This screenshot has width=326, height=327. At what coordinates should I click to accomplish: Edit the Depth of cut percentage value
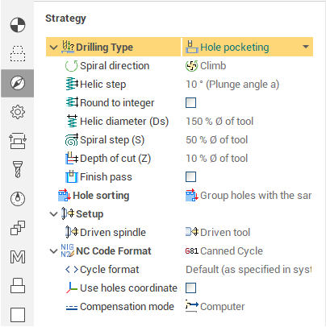[x=216, y=159]
